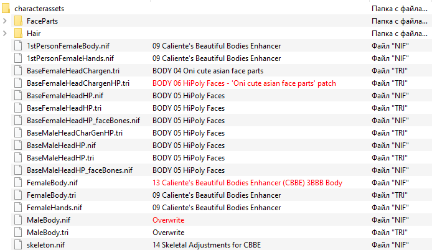Expand the FaceParts folder chevron
432x250 pixels.
[5, 21]
